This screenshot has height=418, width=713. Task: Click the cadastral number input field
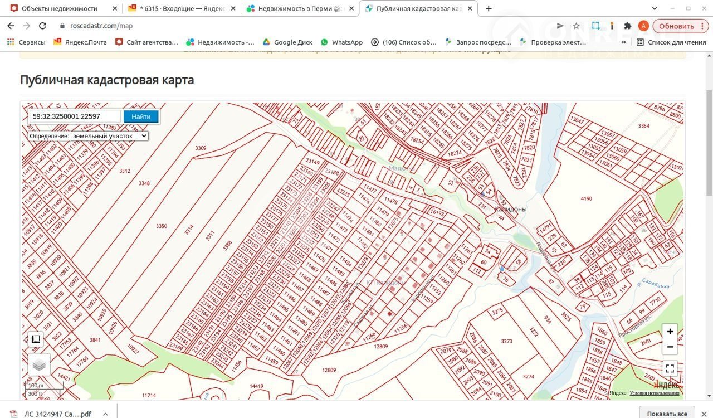tap(75, 116)
